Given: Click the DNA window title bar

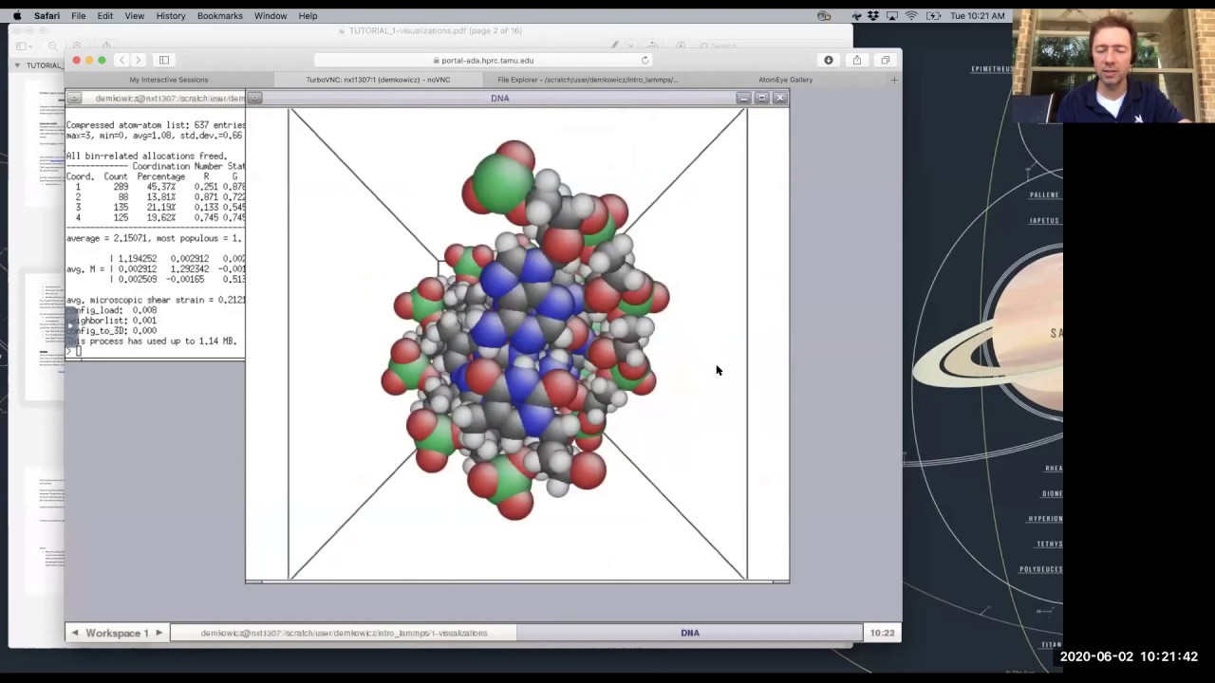Looking at the screenshot, I should click(x=499, y=98).
